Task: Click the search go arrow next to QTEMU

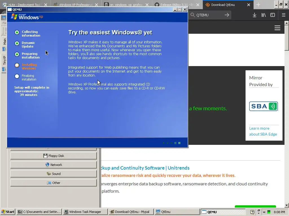Action: tap(227, 15)
